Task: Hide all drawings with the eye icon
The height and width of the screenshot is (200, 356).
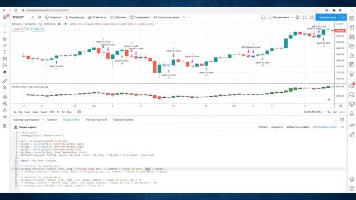Action: click(5, 117)
